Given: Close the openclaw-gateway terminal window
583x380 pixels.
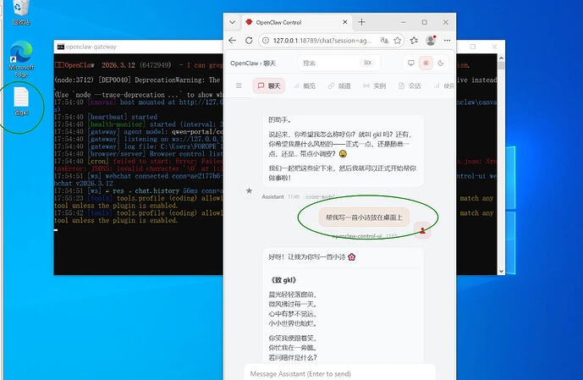Looking at the screenshot, I should 494,47.
